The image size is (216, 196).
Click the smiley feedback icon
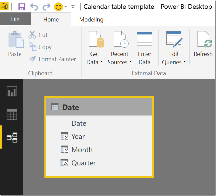(58, 7)
